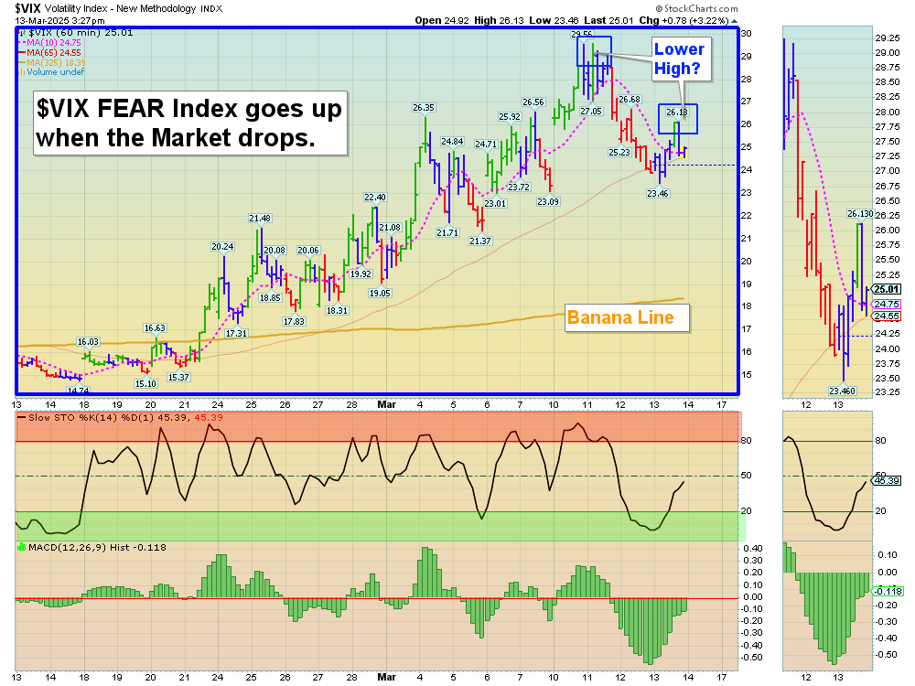Click the 24.84 price label
This screenshot has height=686, width=915.
[452, 142]
